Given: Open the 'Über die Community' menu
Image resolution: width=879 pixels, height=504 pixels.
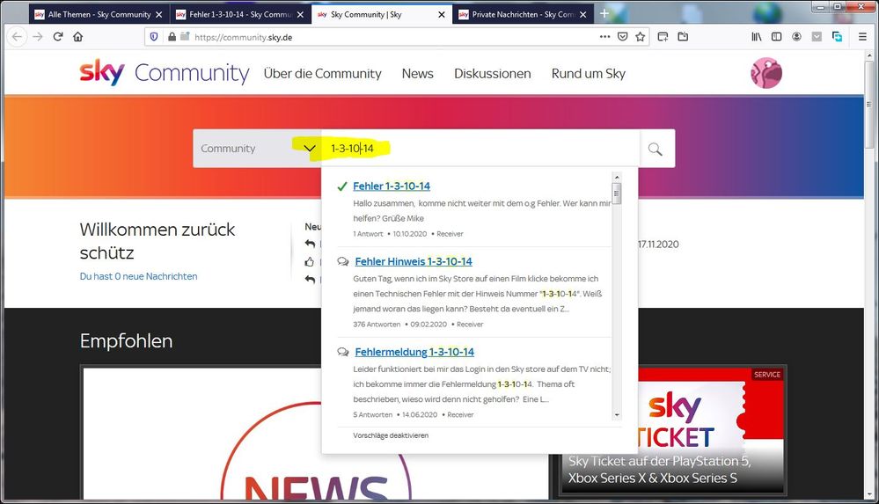Looking at the screenshot, I should (x=322, y=74).
